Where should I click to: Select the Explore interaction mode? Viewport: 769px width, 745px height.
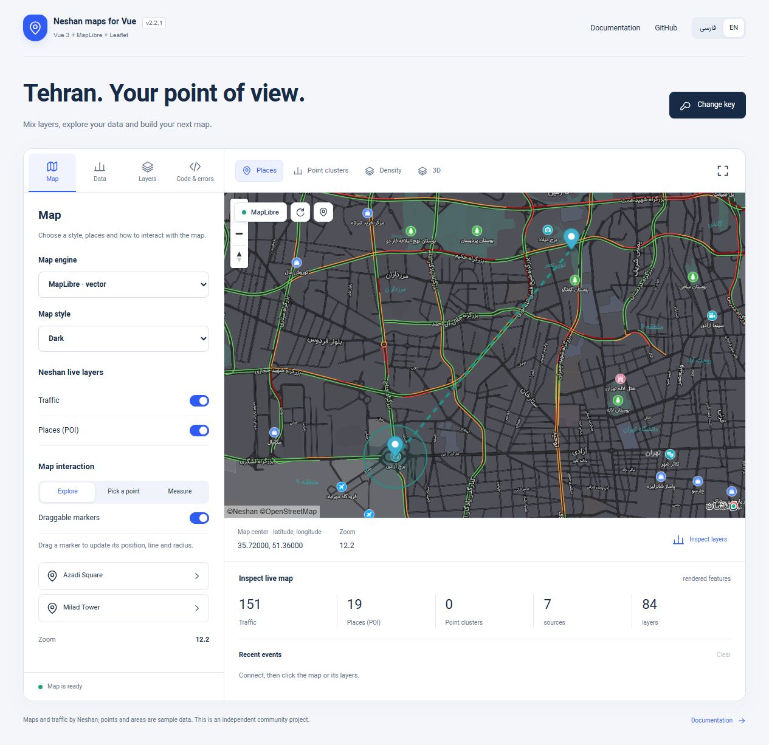[67, 492]
